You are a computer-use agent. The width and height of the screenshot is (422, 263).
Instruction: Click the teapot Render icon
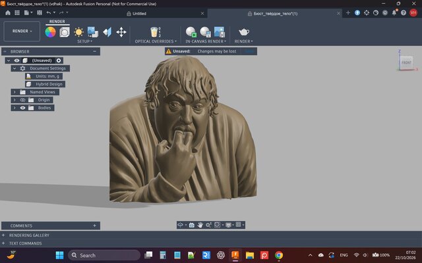point(243,32)
